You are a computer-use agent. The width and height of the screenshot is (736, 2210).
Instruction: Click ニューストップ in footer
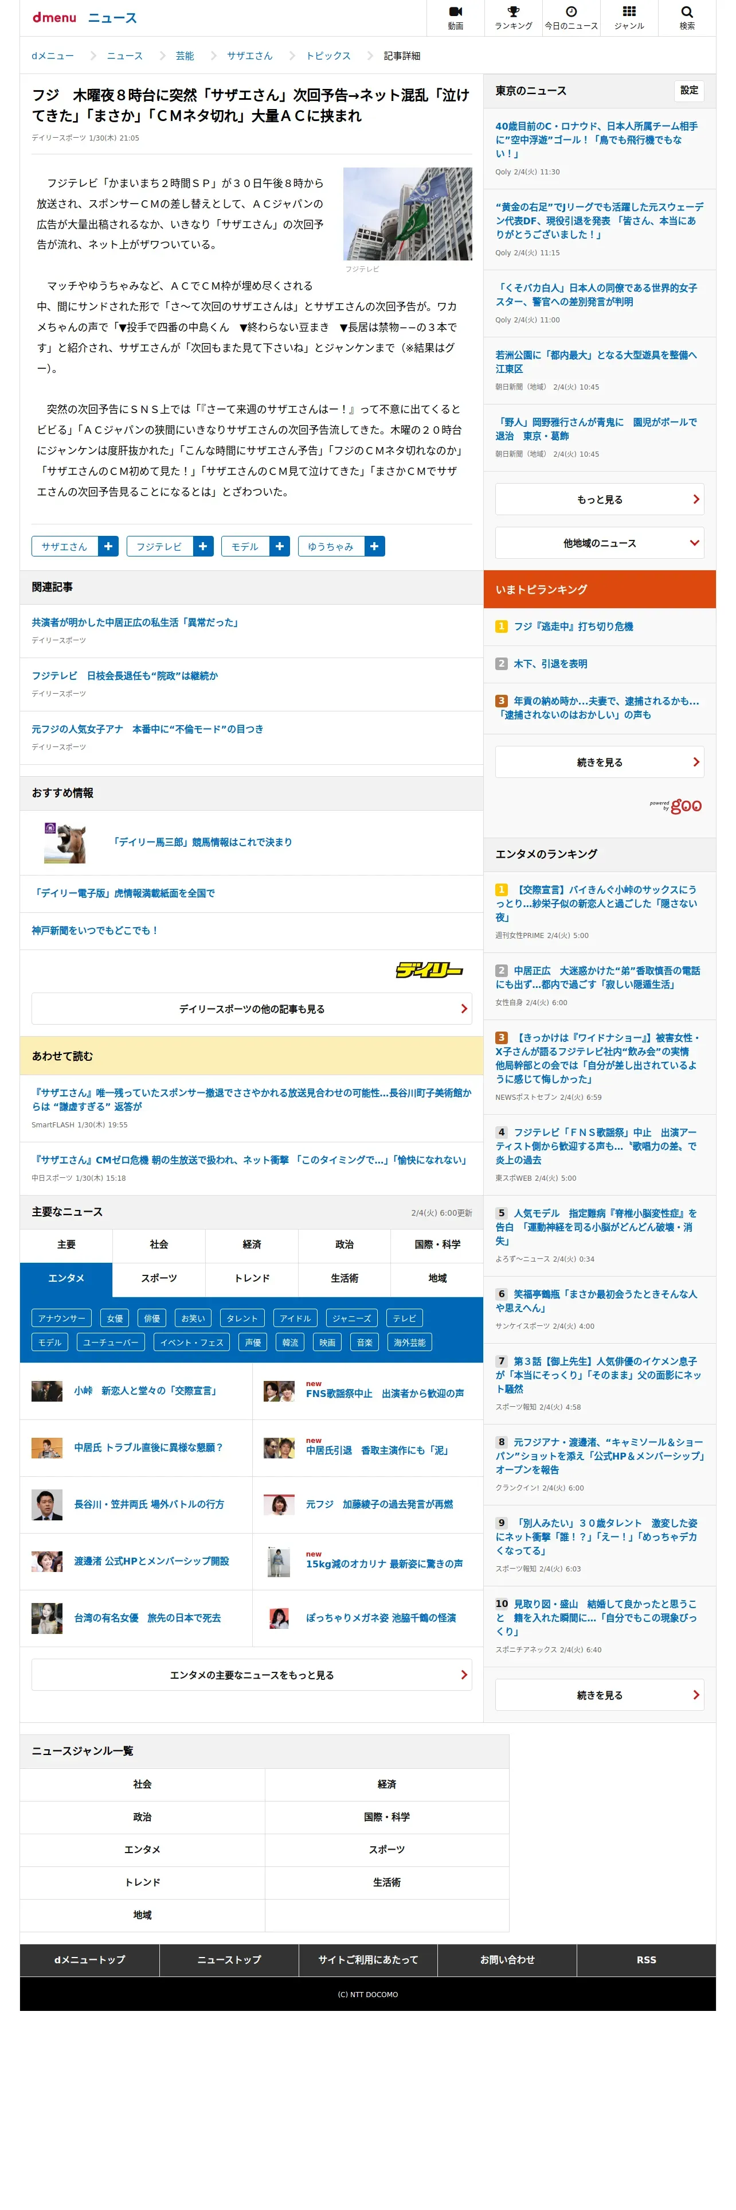pos(229,1959)
